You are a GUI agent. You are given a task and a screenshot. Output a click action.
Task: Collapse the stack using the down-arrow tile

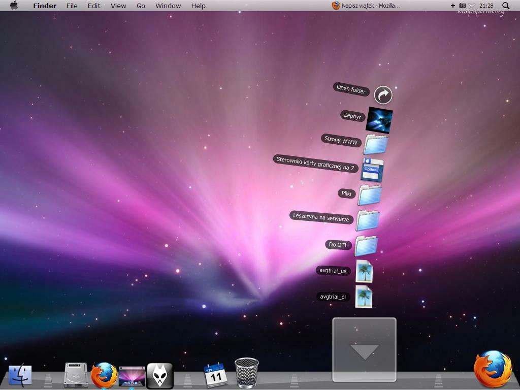click(364, 350)
